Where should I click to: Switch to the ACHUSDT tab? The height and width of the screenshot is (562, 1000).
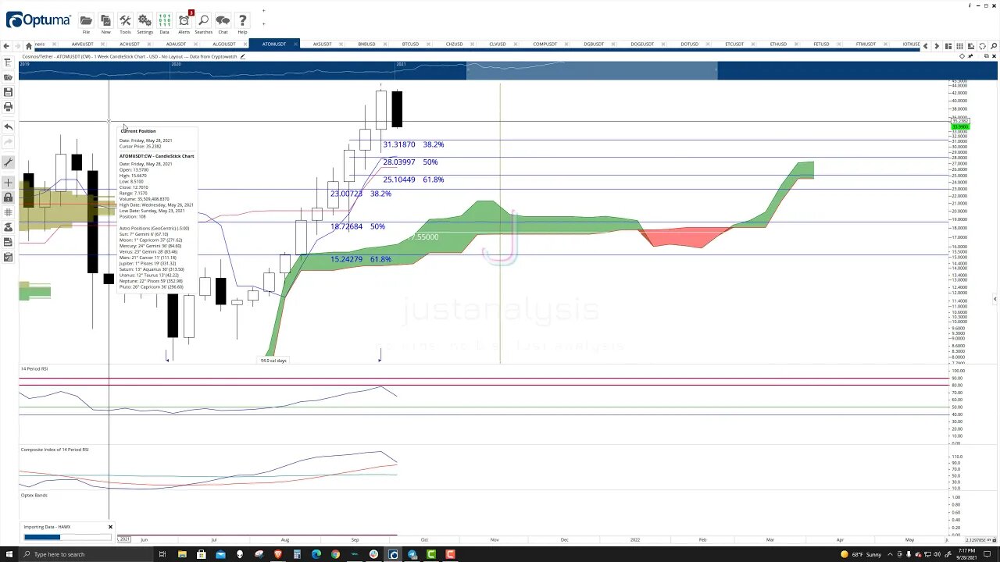129,44
